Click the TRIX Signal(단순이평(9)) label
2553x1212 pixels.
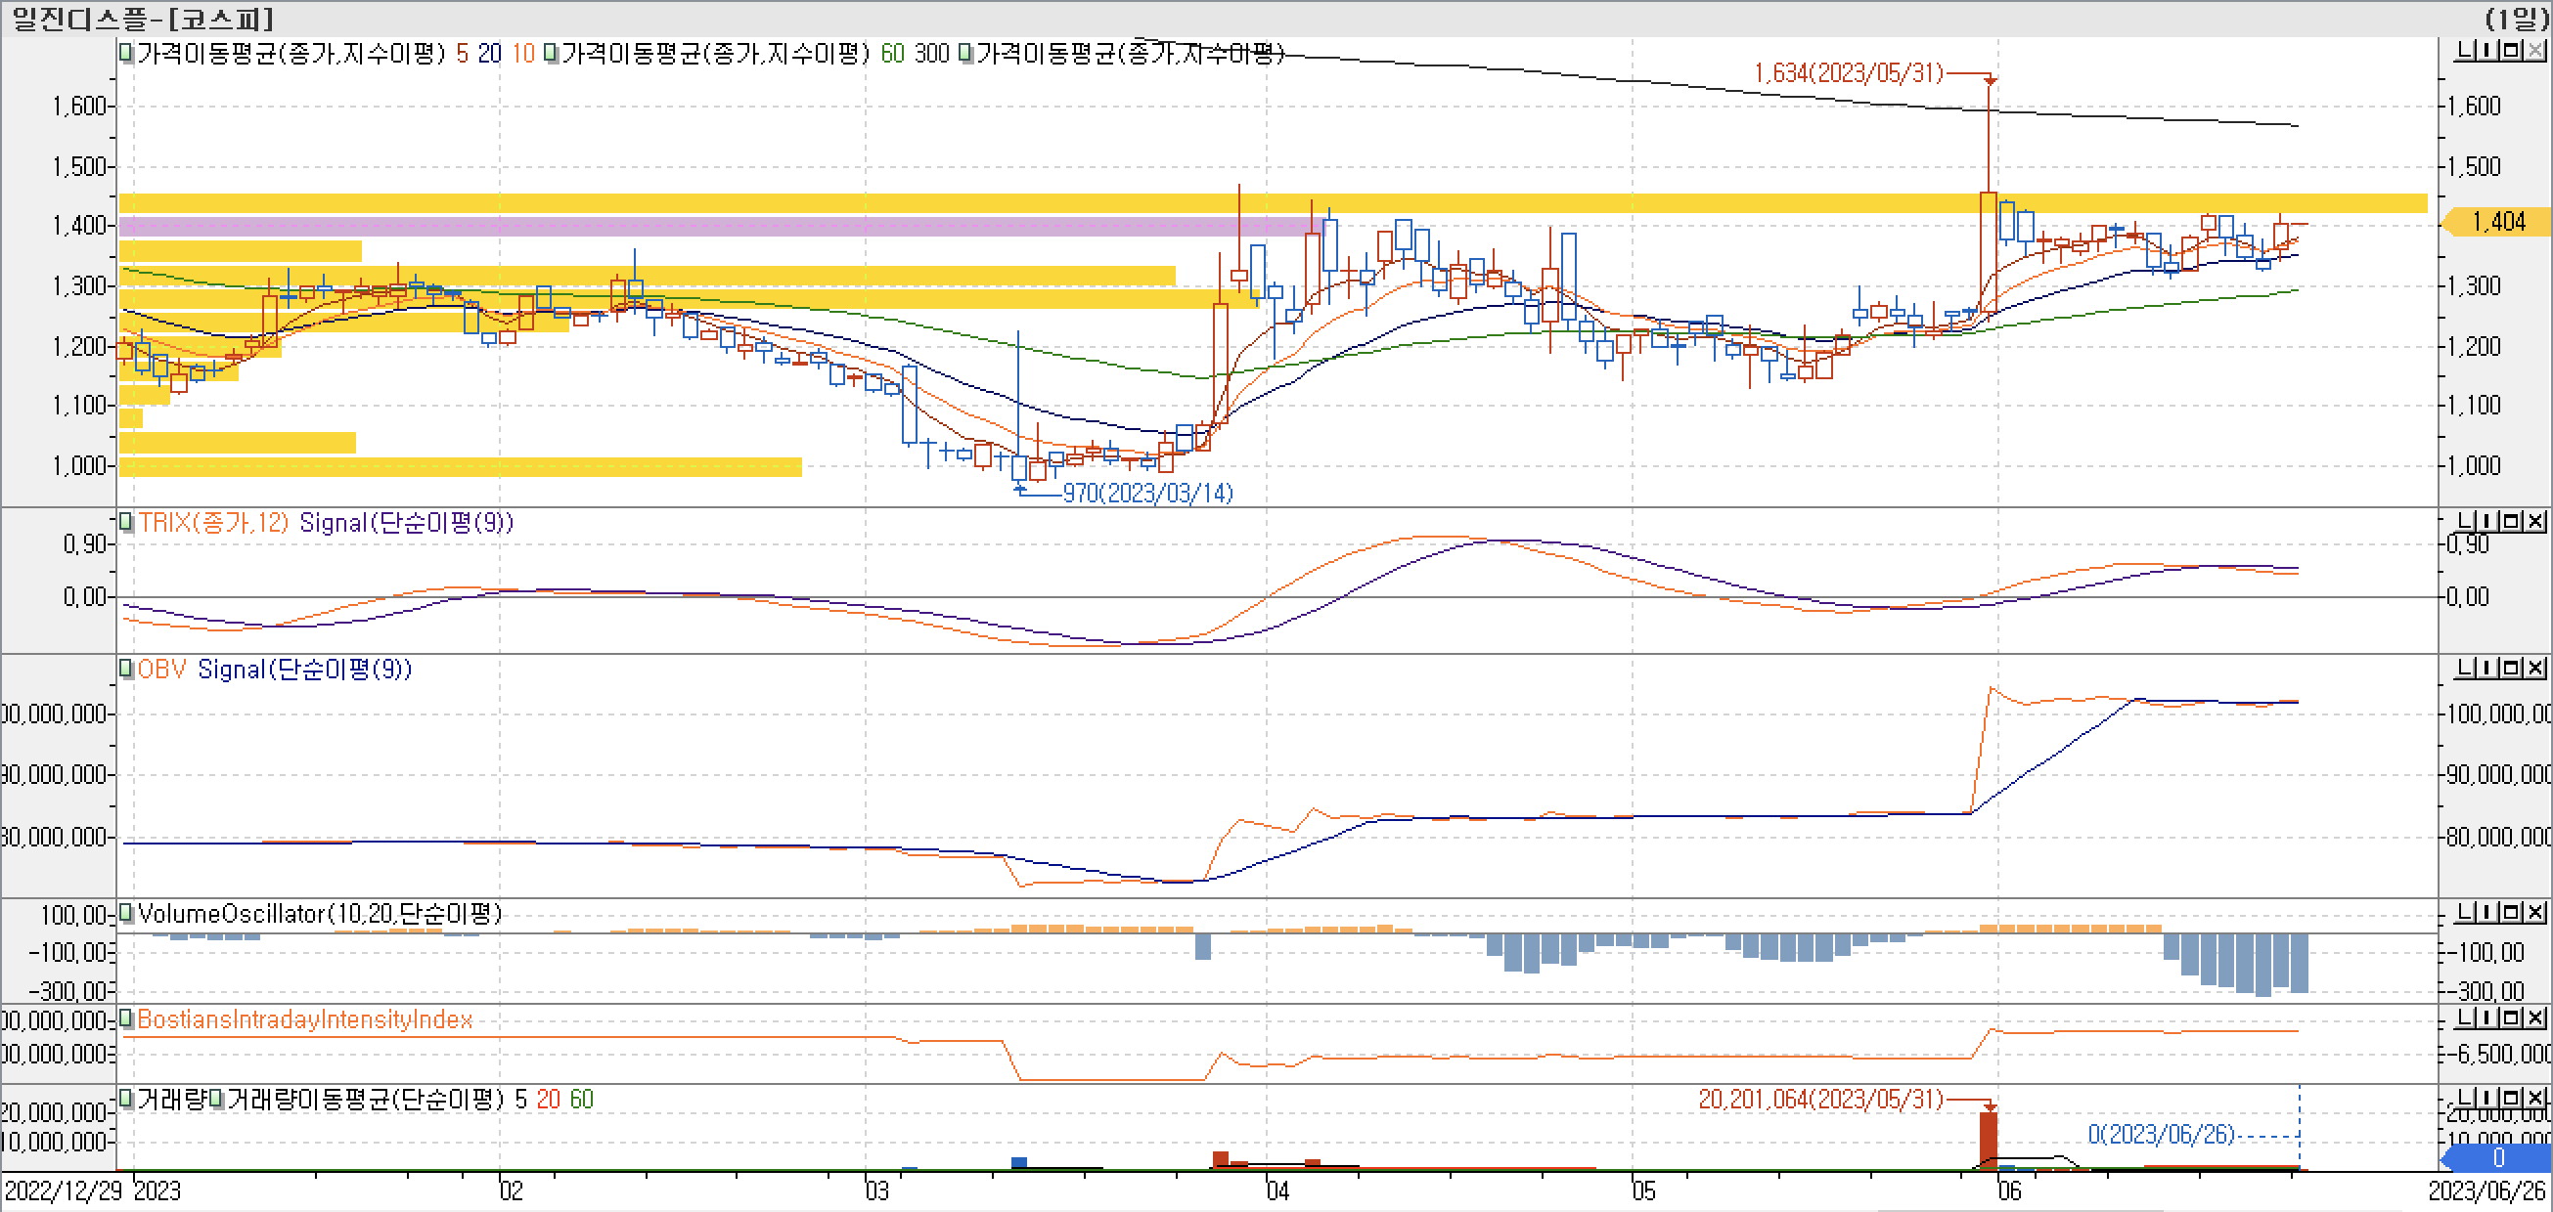coord(406,522)
